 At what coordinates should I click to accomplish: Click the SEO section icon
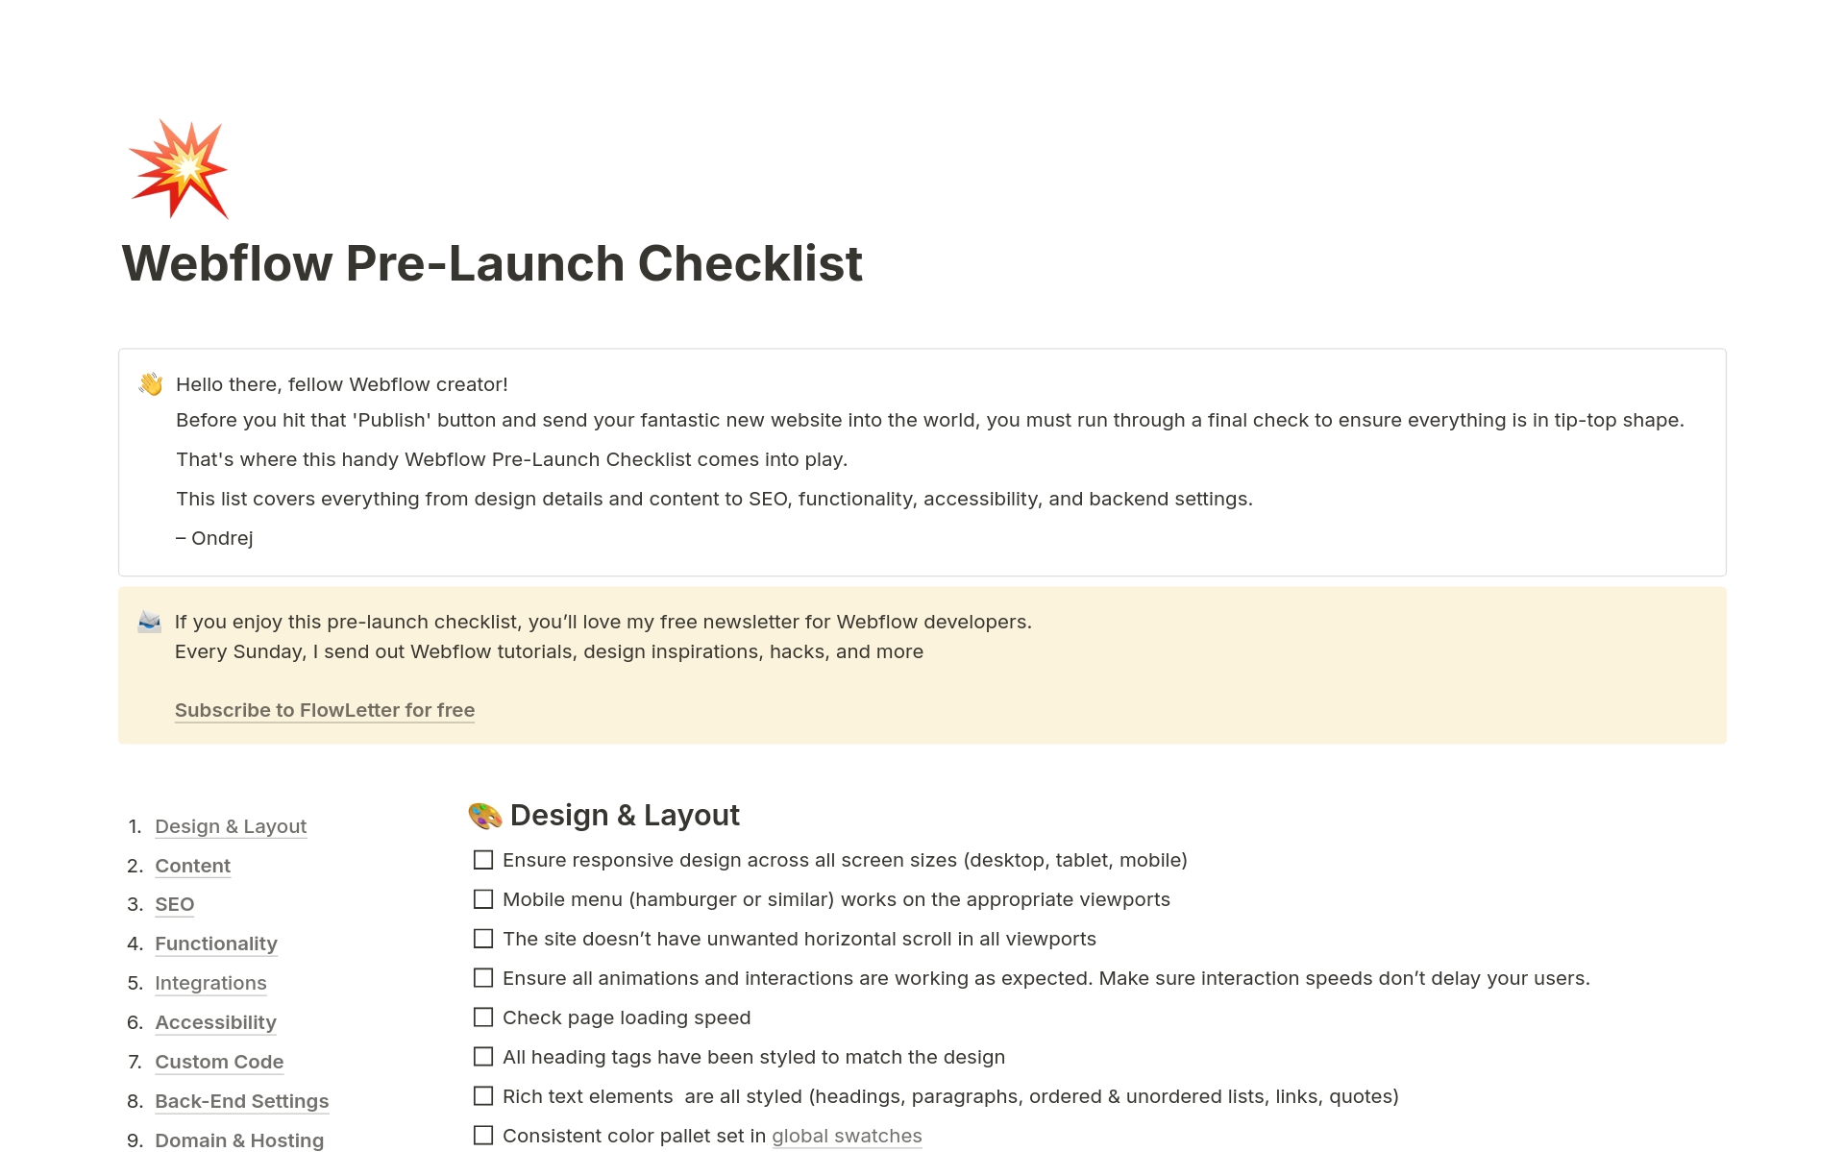[174, 904]
